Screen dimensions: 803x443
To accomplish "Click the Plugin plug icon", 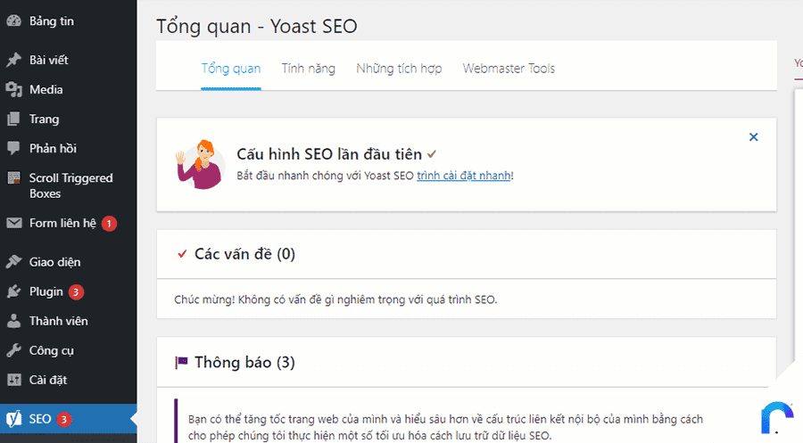I will pyautogui.click(x=13, y=291).
